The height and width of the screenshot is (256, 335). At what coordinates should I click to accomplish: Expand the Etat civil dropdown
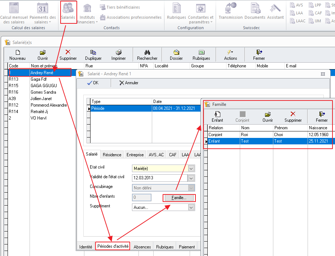(x=191, y=168)
